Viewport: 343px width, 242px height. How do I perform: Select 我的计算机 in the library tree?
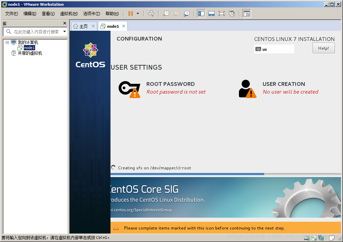28,42
